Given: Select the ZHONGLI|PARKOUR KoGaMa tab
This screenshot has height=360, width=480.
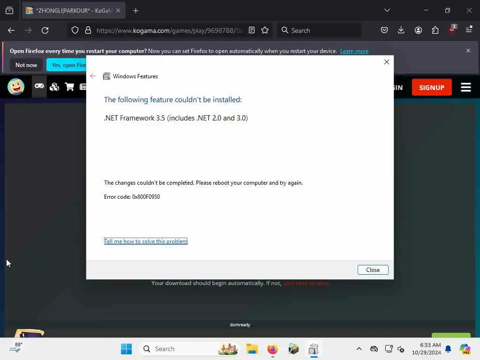Looking at the screenshot, I should tap(74, 10).
